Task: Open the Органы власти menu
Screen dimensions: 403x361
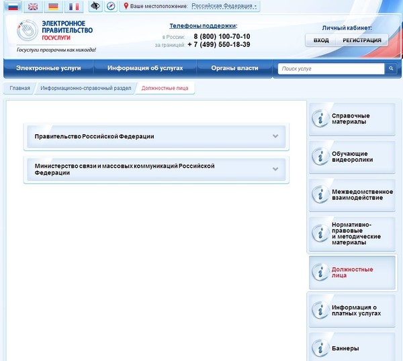Action: point(234,68)
